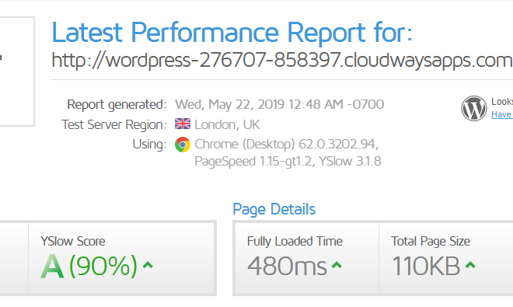Open the 'Have' link beside WordPress logo

coord(502,114)
